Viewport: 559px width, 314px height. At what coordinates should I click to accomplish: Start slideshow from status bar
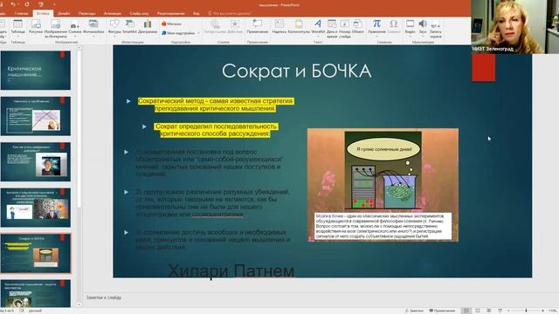pyautogui.click(x=500, y=311)
